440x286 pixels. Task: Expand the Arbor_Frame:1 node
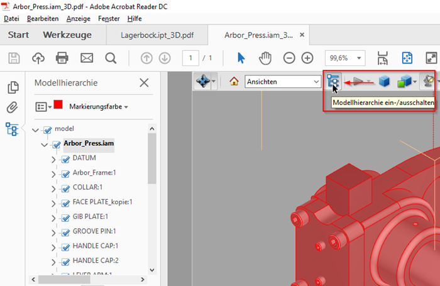point(53,174)
